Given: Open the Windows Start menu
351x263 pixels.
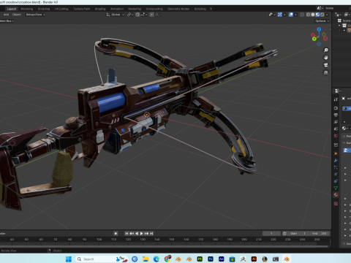Looking at the screenshot, I should tap(69, 259).
